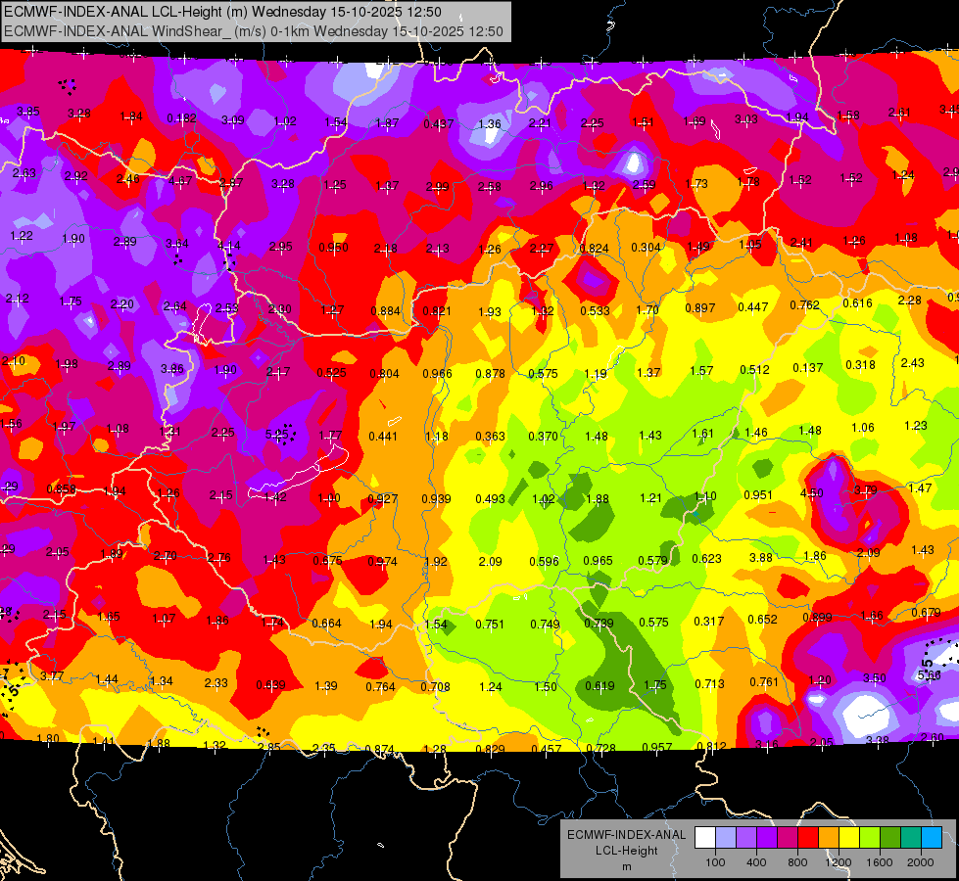Click the legend tick label "1200"
Image resolution: width=959 pixels, height=881 pixels.
(x=839, y=862)
